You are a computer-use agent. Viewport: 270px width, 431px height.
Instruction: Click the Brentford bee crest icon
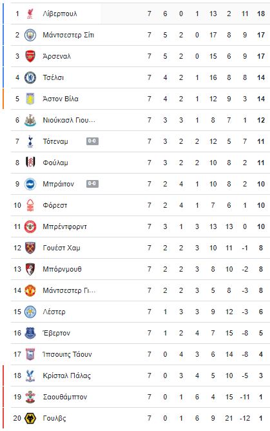[x=30, y=226]
